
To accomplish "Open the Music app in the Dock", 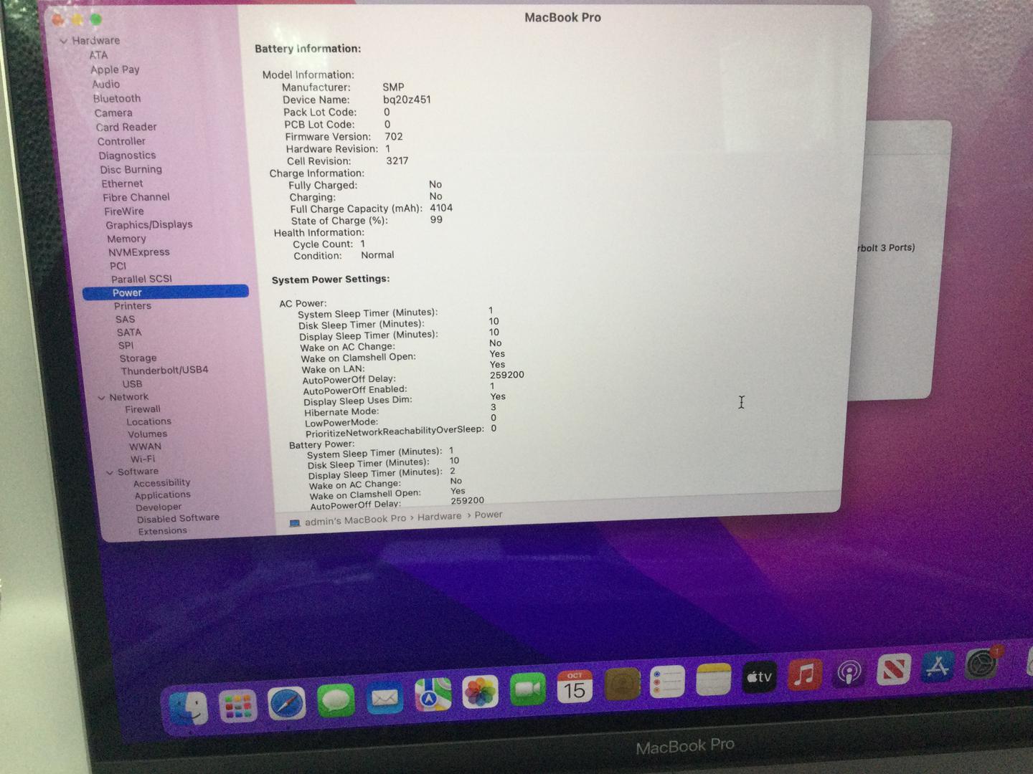I will click(804, 674).
